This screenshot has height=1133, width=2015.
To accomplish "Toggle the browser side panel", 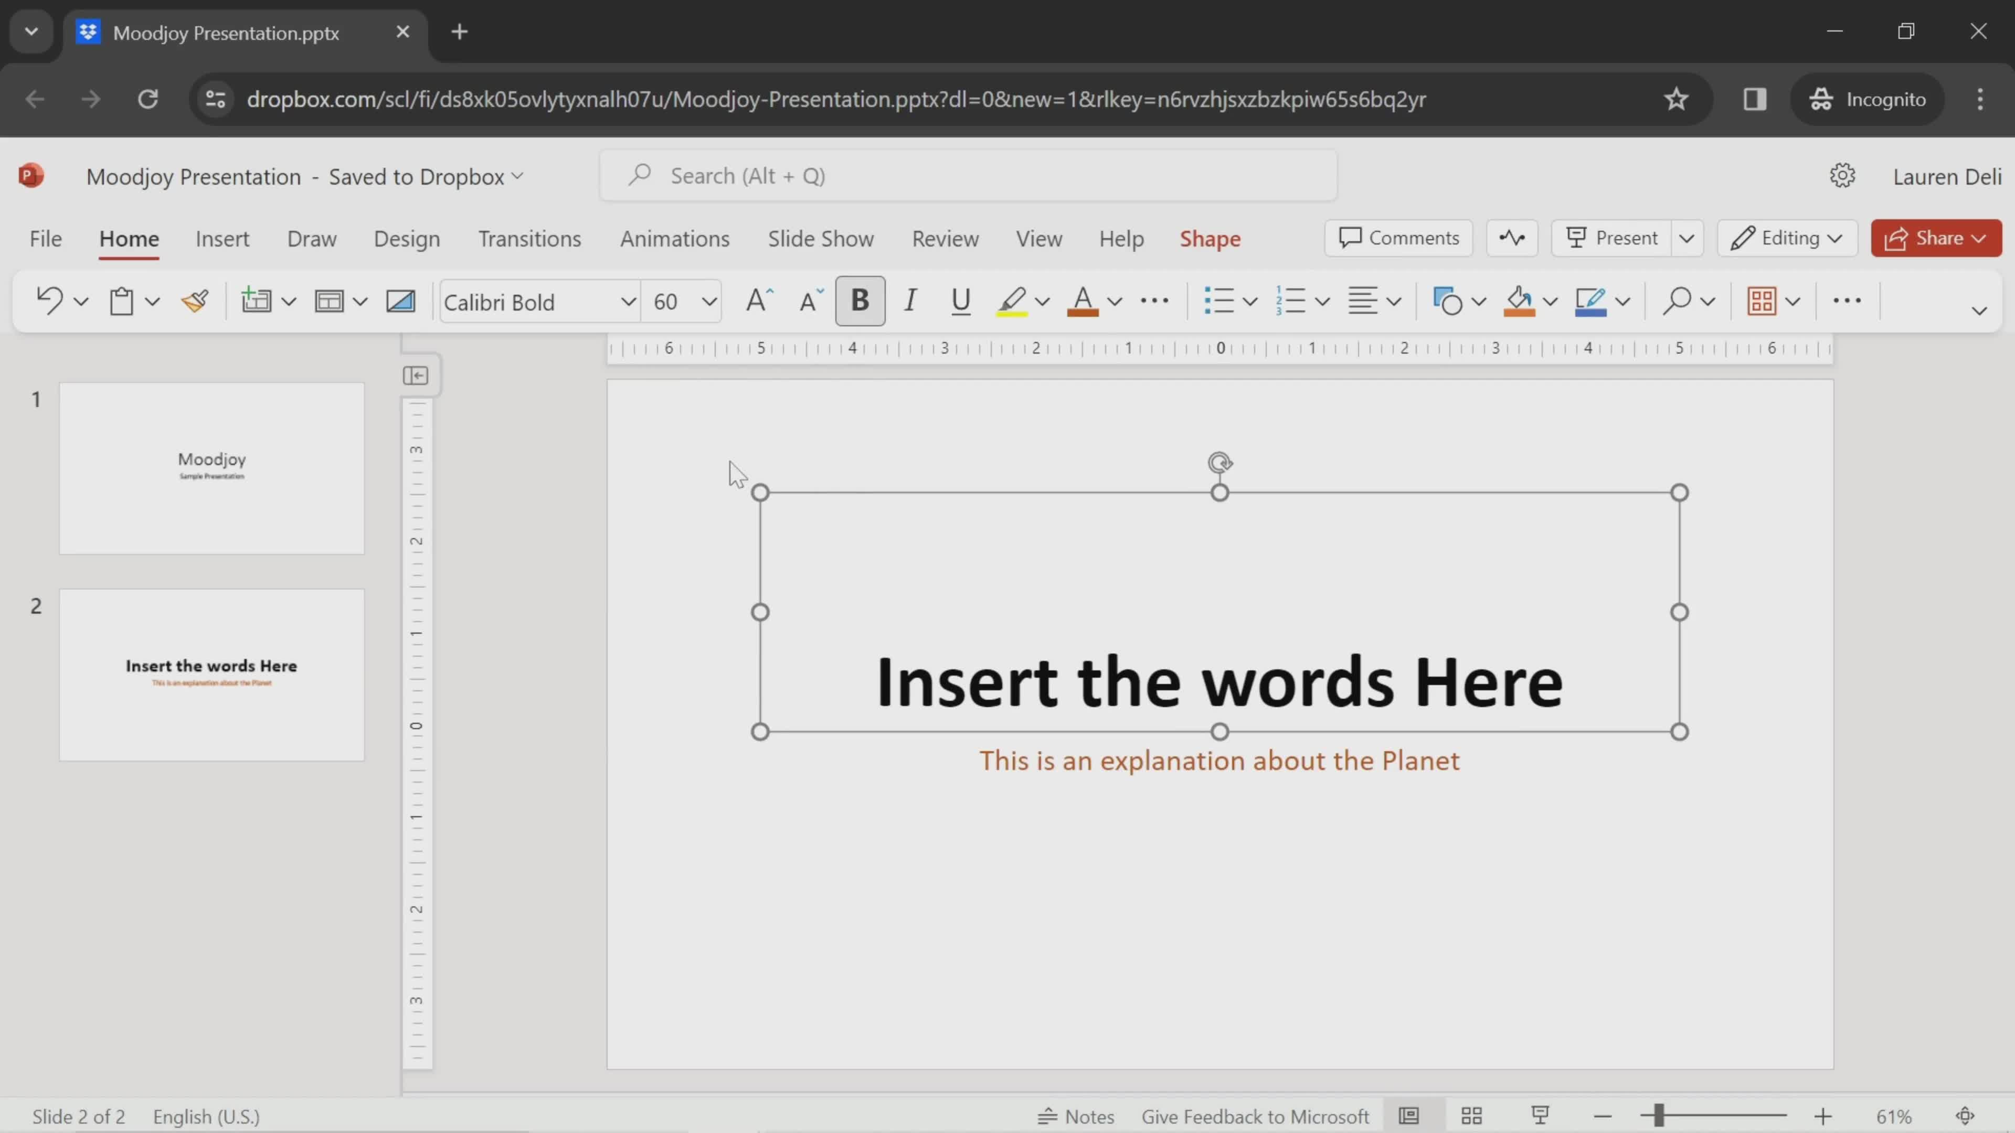I will pos(1755,99).
